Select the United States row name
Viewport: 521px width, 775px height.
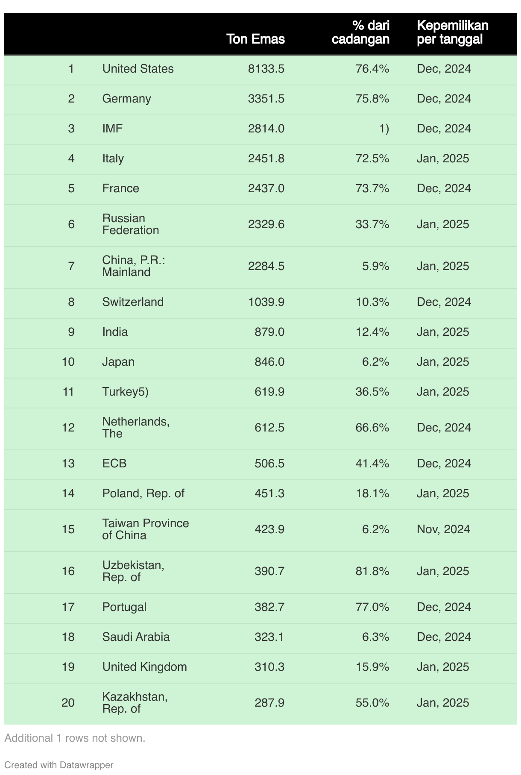(138, 69)
